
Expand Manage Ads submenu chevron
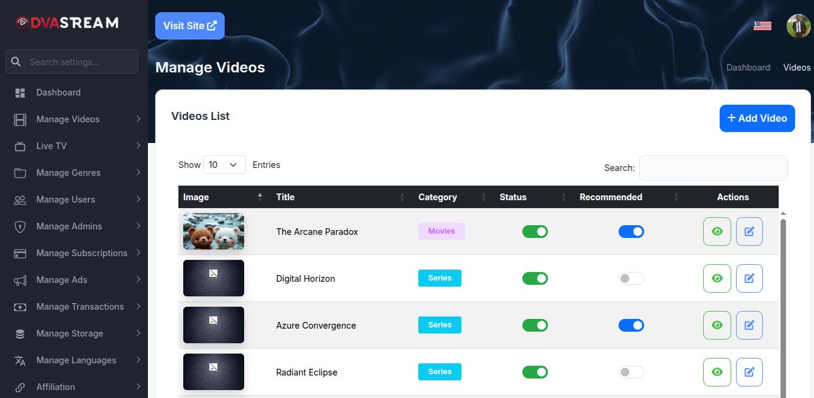(x=138, y=280)
